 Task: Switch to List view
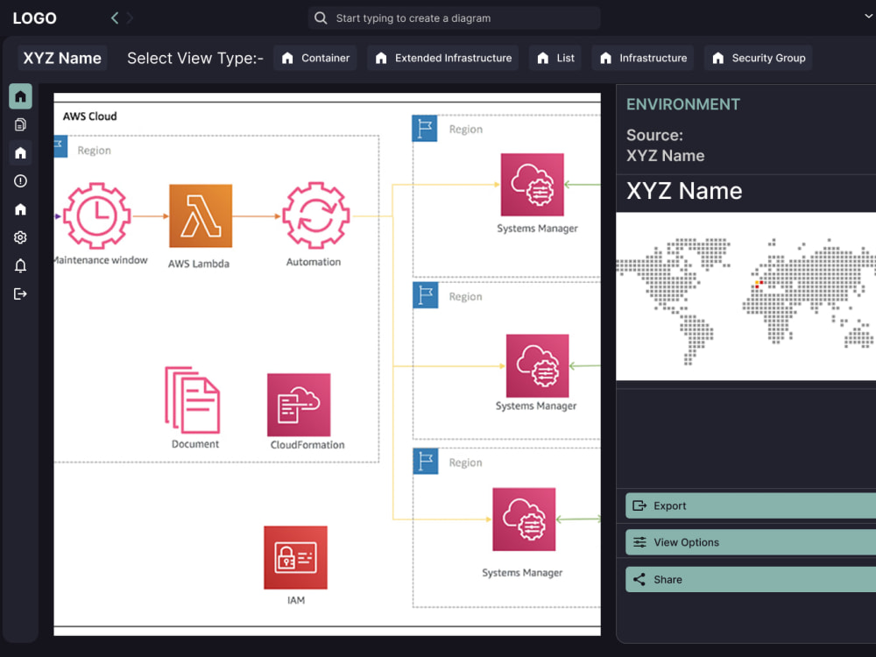coord(555,58)
